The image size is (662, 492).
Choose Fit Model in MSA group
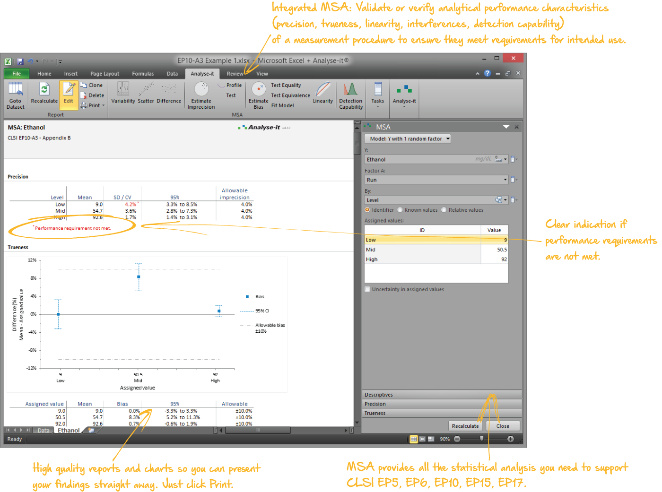pos(283,105)
